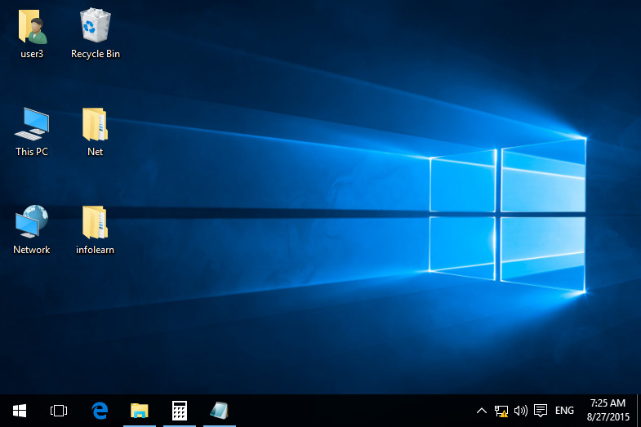Screen dimensions: 641x427
Task: Open the volume control tray icon
Action: pos(520,411)
